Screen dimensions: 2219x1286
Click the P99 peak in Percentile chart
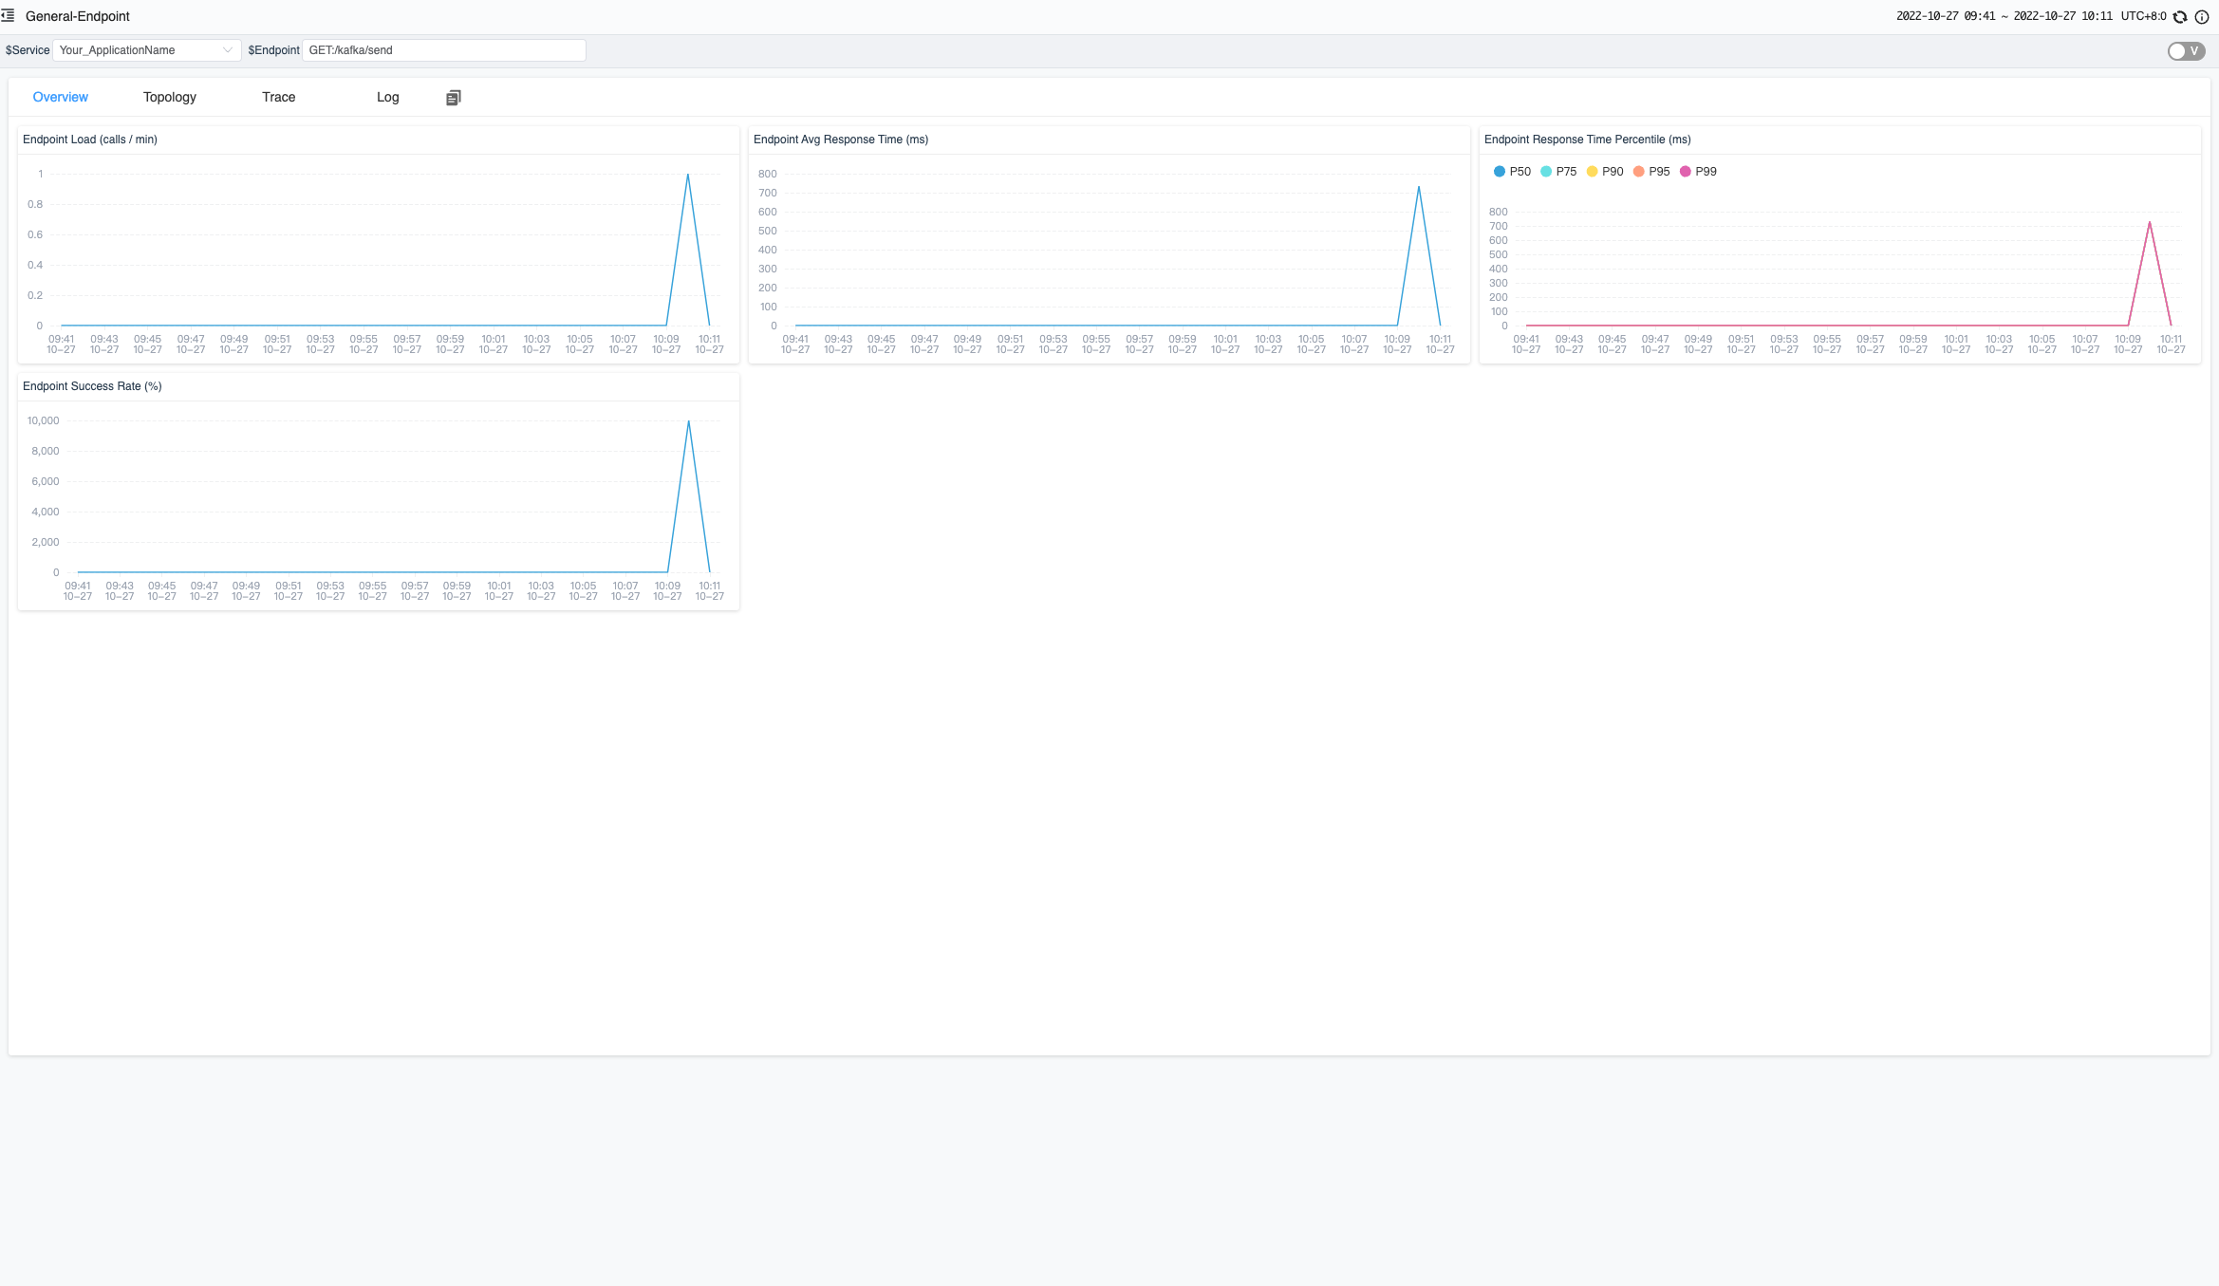pos(2150,222)
